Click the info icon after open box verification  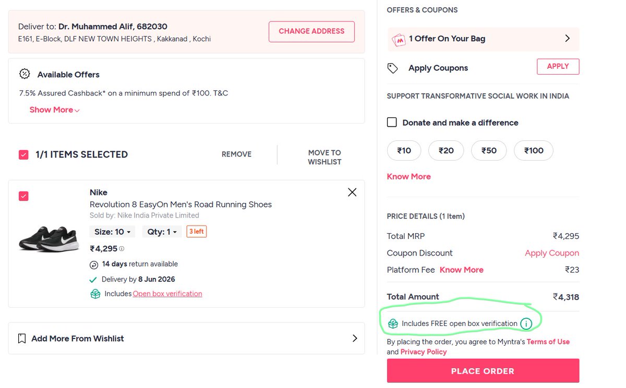[x=526, y=324]
